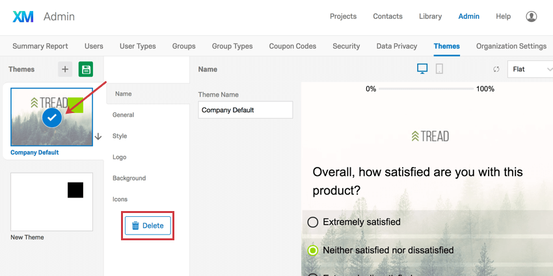
Task: Click the XM logo
Action: [23, 16]
